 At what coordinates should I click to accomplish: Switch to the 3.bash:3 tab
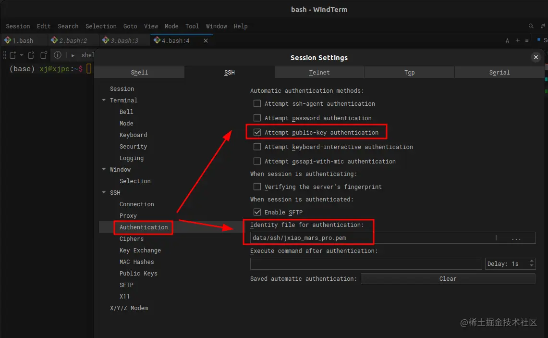coord(124,40)
